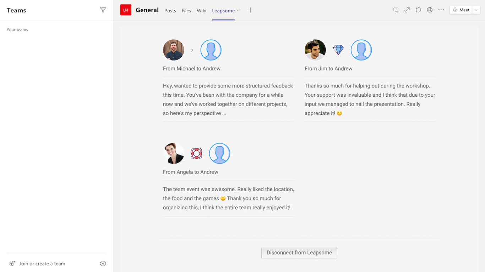Click the Your teams label
This screenshot has width=485, height=272.
[17, 30]
